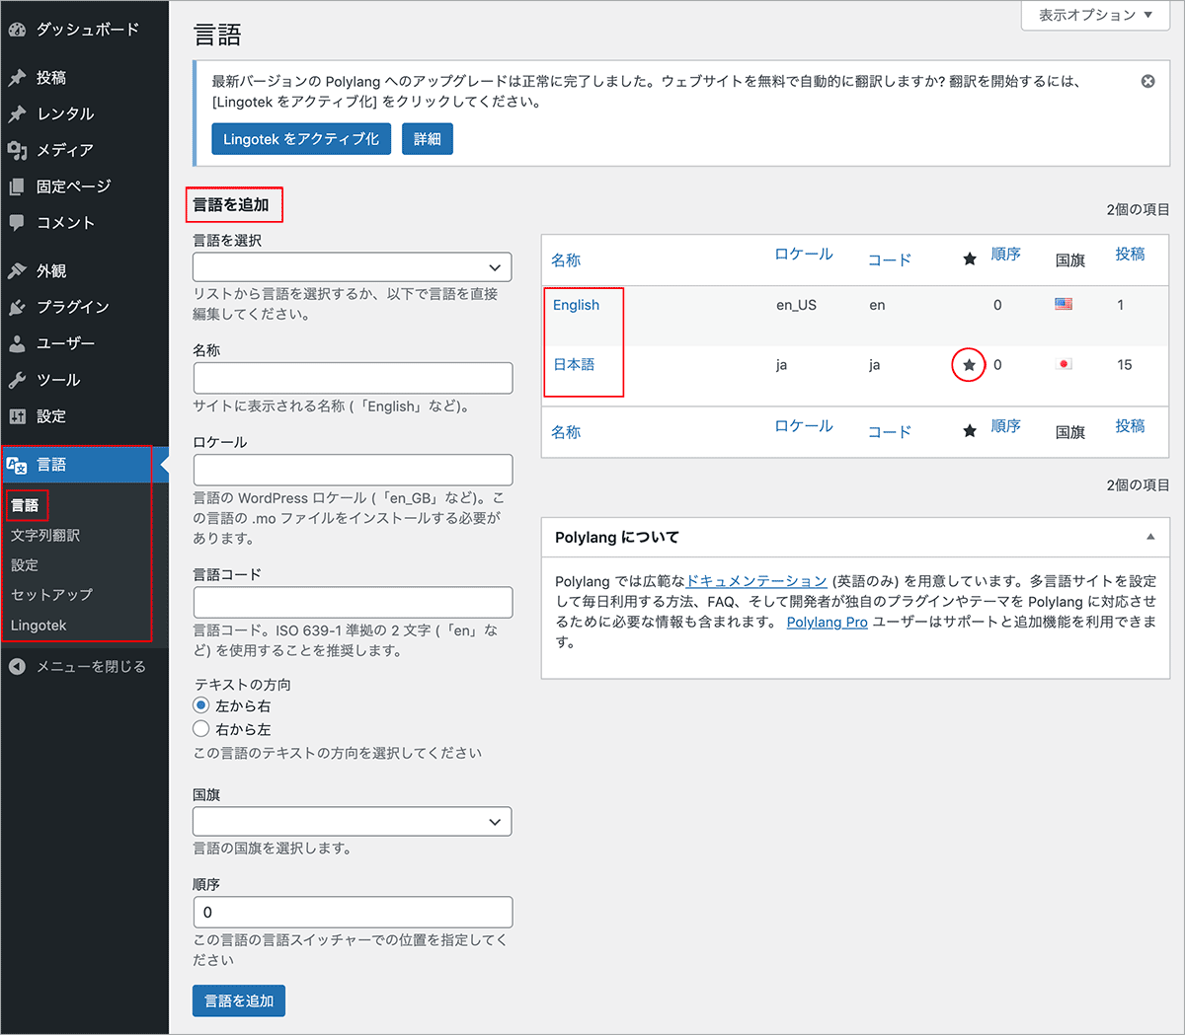Select the 右から左 text direction radio
Screen dimensions: 1185x1035
click(x=201, y=729)
